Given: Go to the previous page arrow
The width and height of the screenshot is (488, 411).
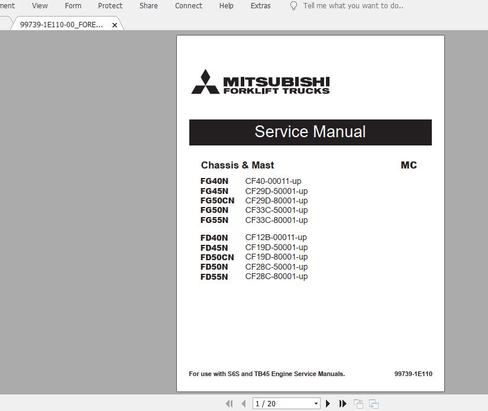Looking at the screenshot, I should tap(243, 403).
